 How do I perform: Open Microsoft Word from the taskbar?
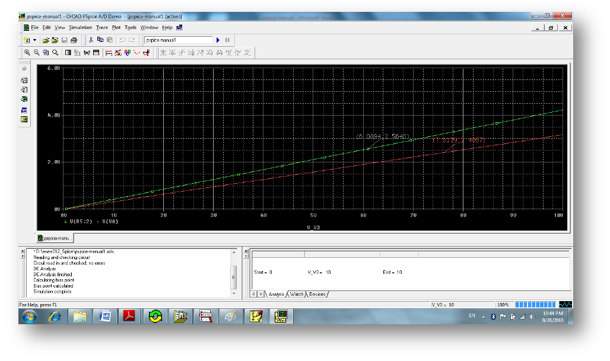point(106,317)
